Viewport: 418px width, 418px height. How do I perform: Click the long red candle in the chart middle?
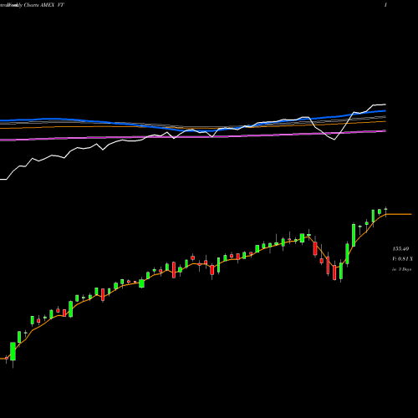coord(174,270)
